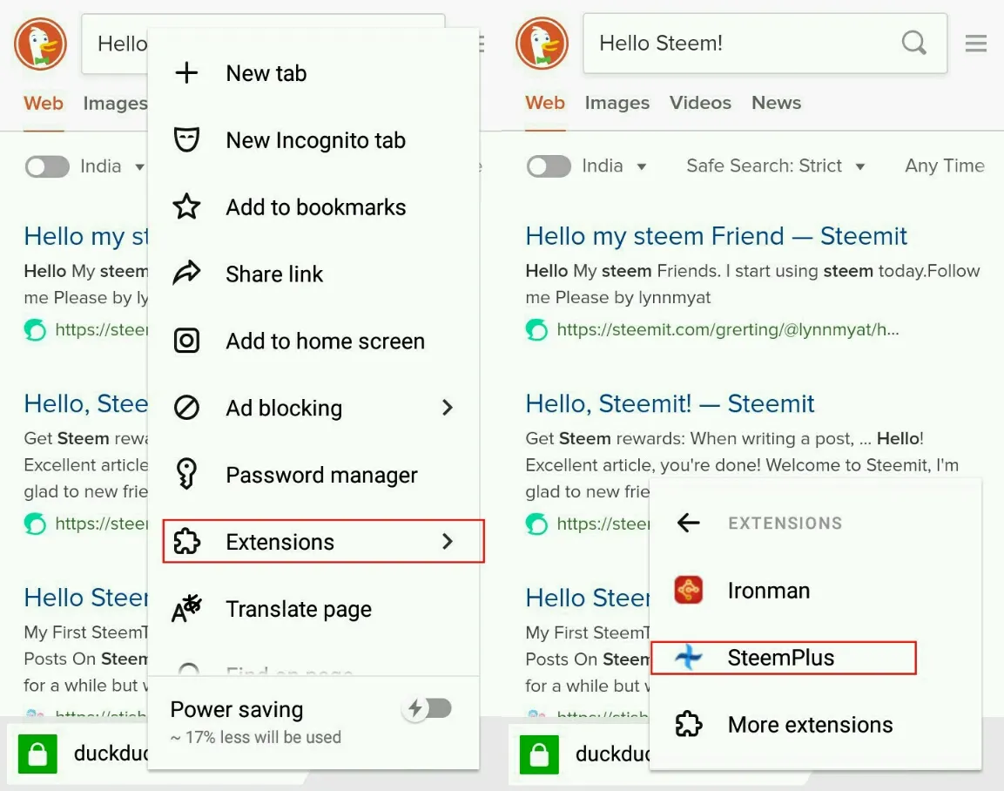Click the Share link arrow icon
Image resolution: width=1004 pixels, height=791 pixels.
pyautogui.click(x=186, y=274)
